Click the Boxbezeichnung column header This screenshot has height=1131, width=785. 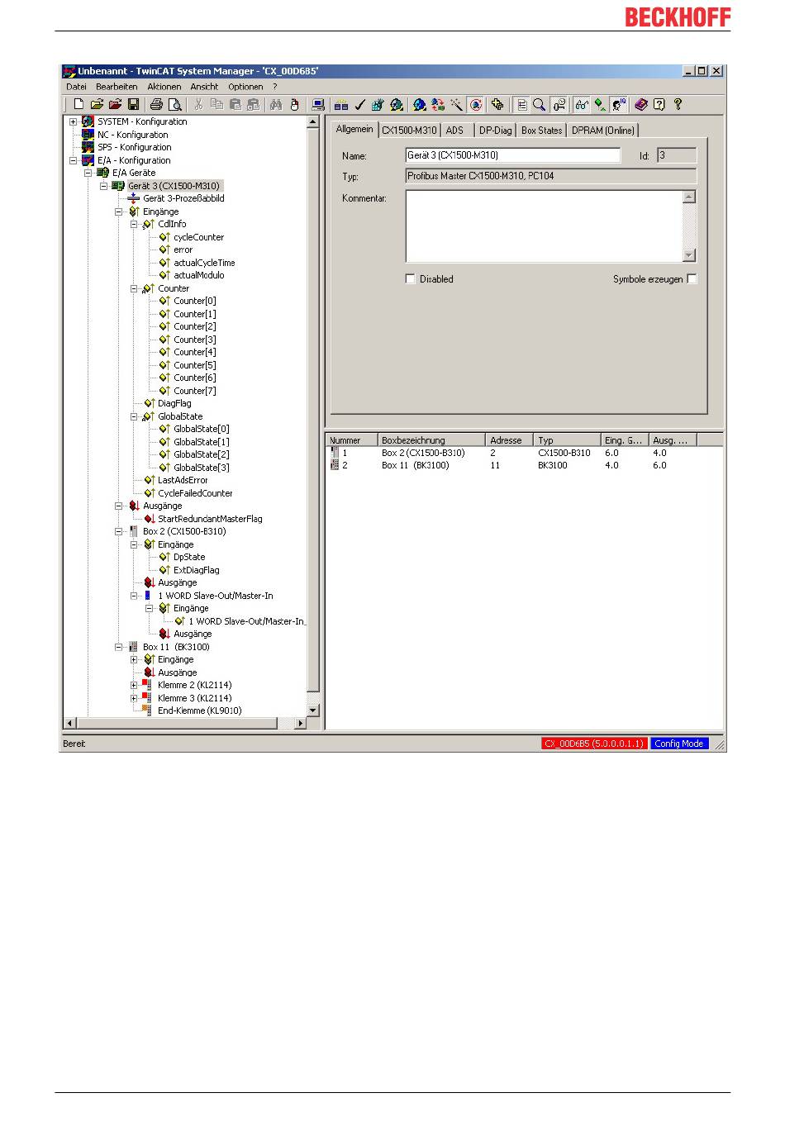click(431, 440)
